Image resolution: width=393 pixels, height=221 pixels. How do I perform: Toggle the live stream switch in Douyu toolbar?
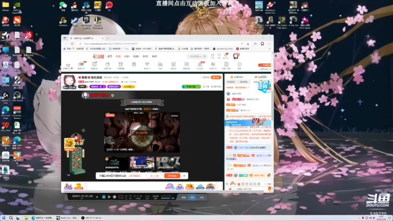click(81, 65)
